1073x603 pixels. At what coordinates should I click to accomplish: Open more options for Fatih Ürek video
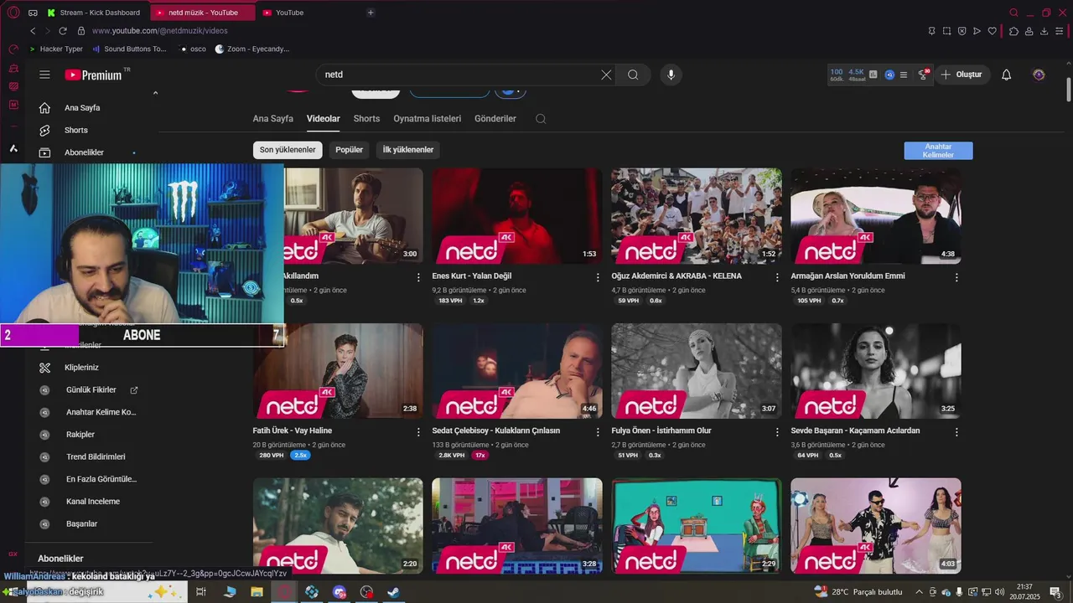(x=418, y=432)
